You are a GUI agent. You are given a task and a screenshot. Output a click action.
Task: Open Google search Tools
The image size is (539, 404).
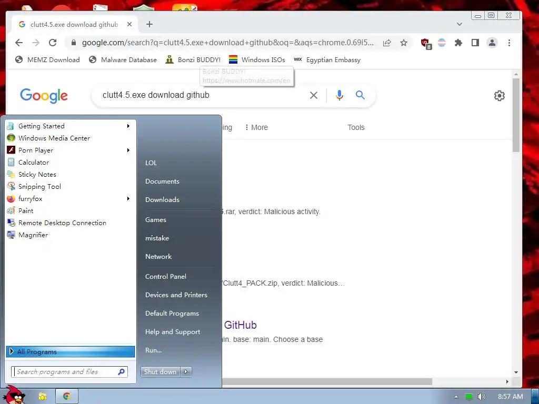coord(356,127)
